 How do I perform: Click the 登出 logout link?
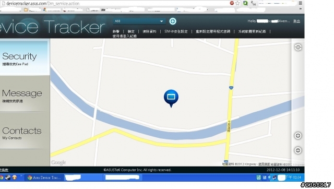(296, 21)
